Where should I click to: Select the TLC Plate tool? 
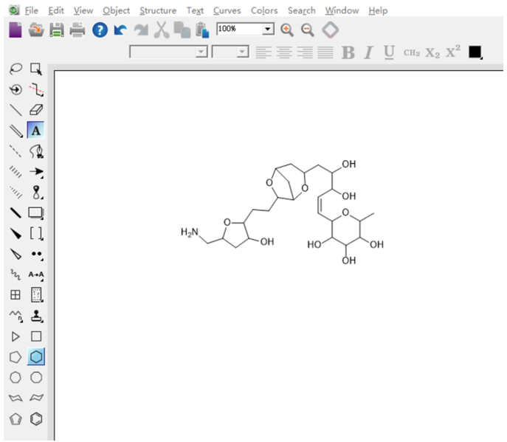tap(36, 295)
